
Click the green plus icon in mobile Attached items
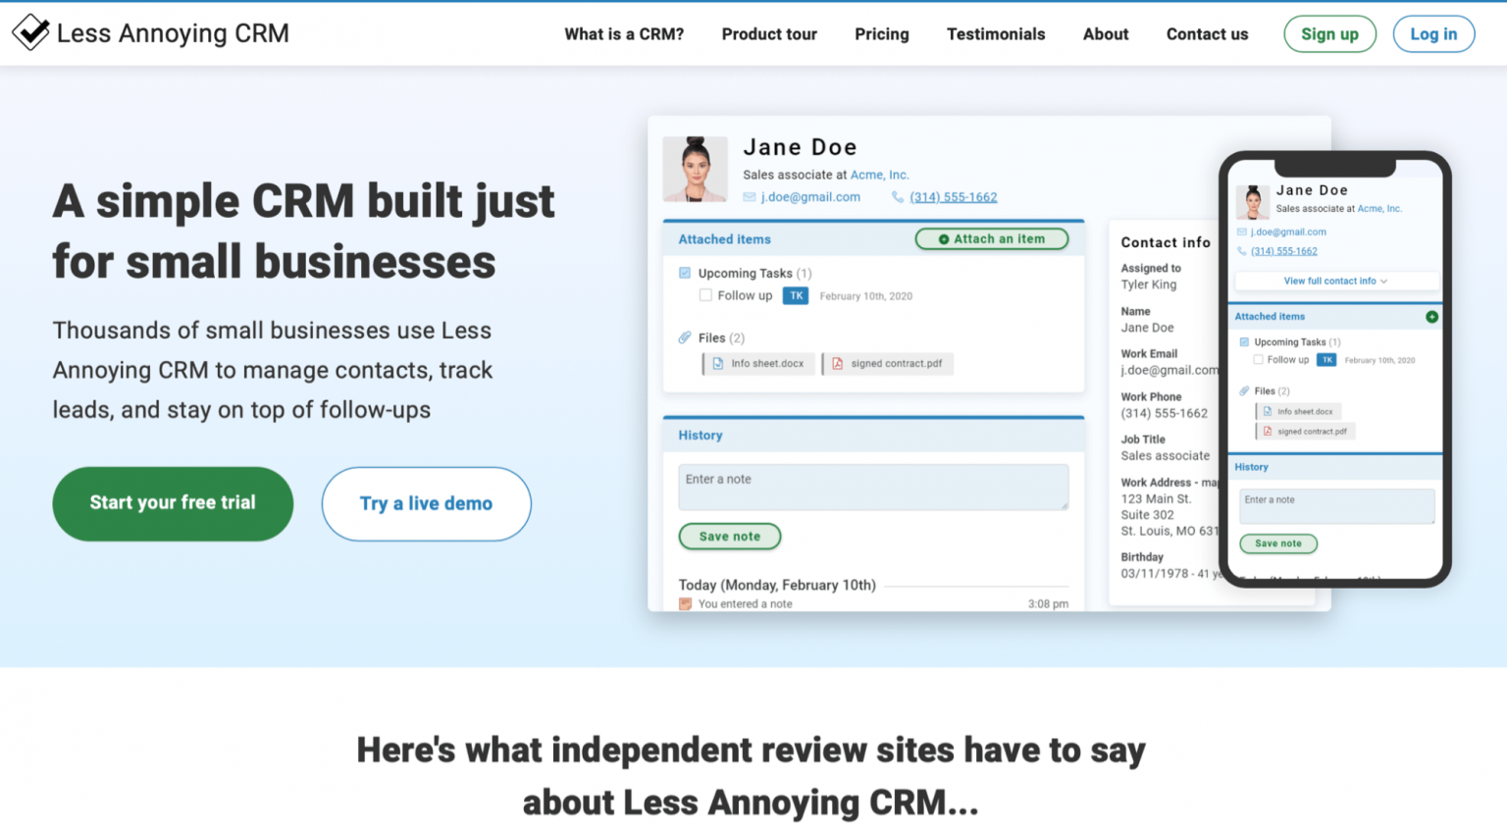[x=1431, y=316]
